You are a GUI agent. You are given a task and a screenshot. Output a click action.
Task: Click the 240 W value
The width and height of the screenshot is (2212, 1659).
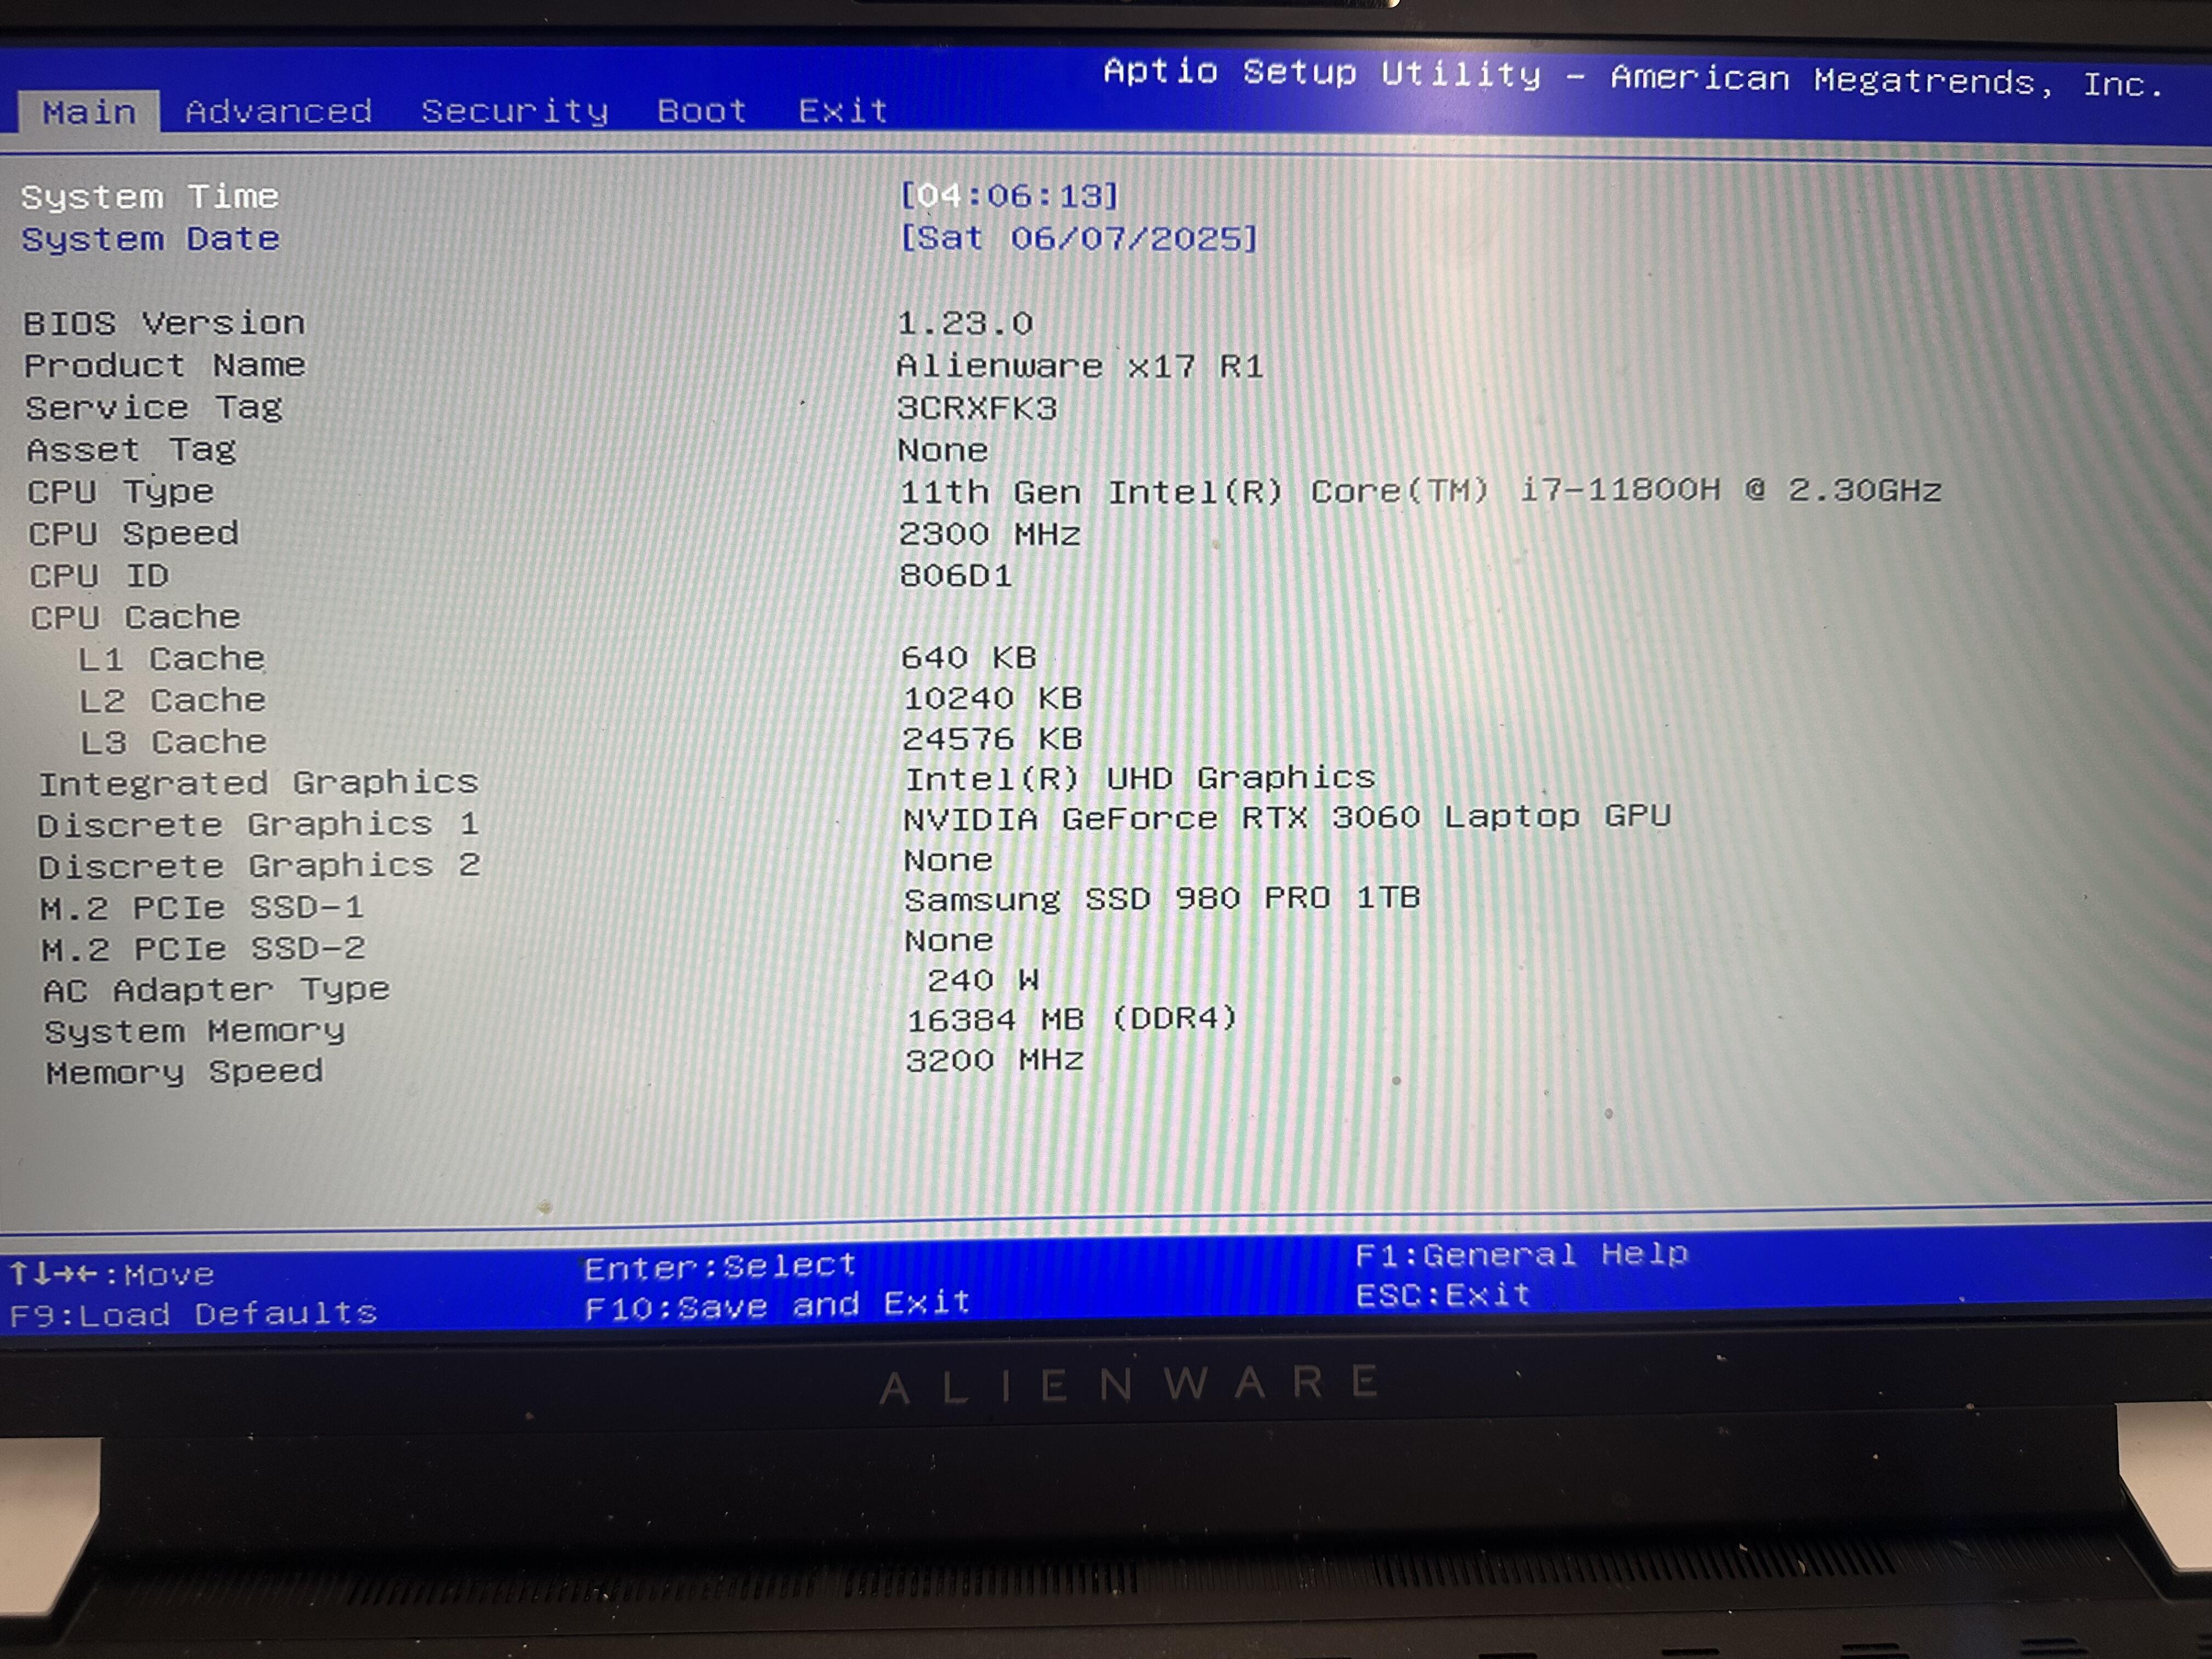pyautogui.click(x=983, y=980)
